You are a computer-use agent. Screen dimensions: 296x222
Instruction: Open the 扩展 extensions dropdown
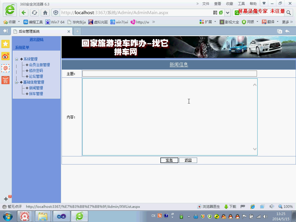[208, 22]
